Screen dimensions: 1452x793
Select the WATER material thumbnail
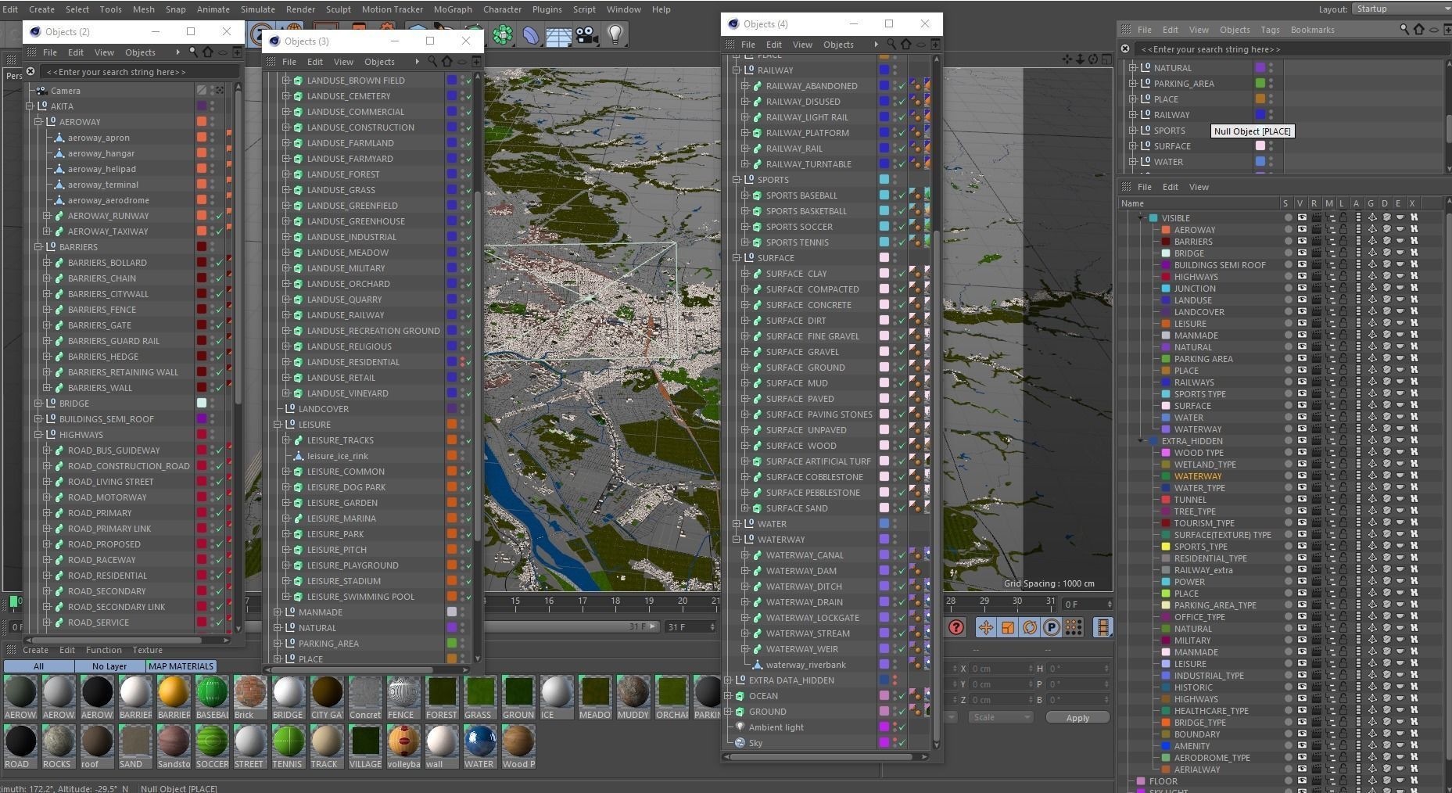point(479,741)
